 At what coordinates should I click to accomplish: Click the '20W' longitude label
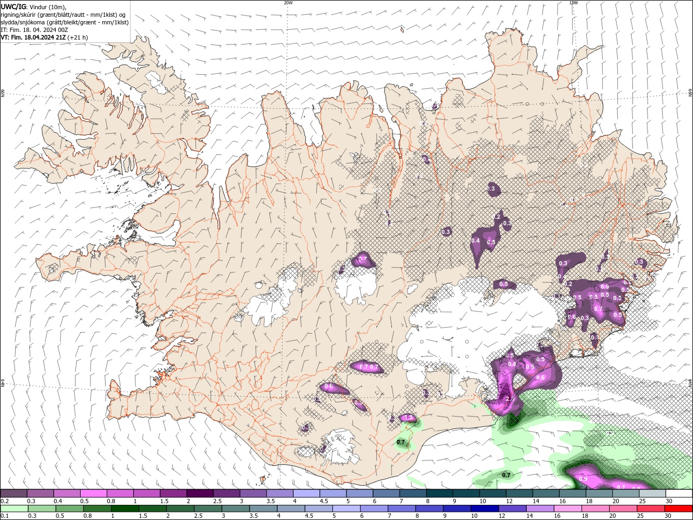(x=288, y=3)
